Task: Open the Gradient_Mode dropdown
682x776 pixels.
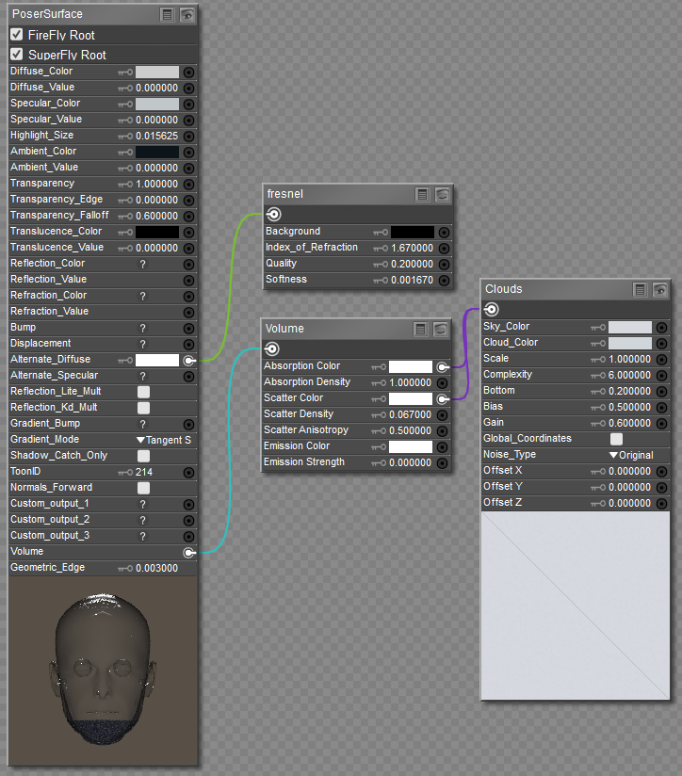Action: tap(164, 440)
